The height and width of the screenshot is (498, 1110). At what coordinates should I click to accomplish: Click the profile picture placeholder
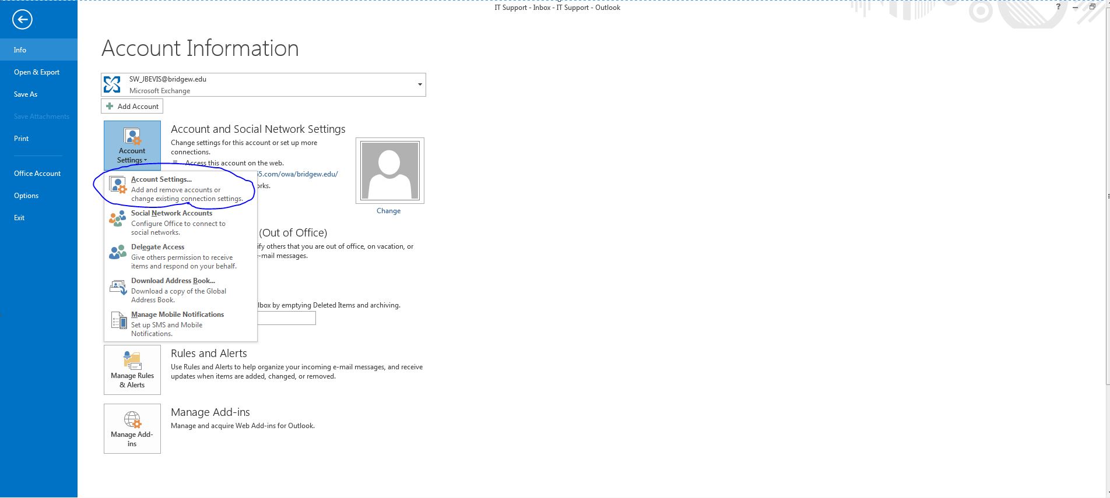coord(389,171)
